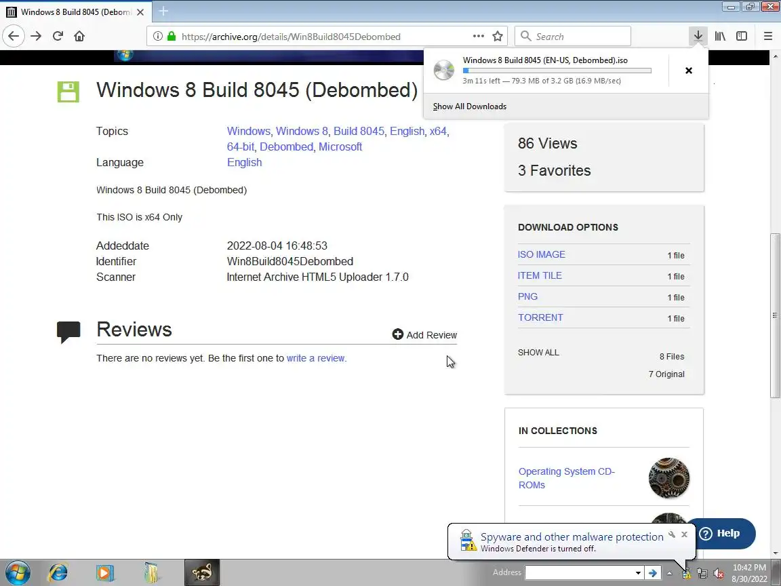The height and width of the screenshot is (586, 781).
Task: Launch Internet Explorer from taskbar
Action: 58,572
